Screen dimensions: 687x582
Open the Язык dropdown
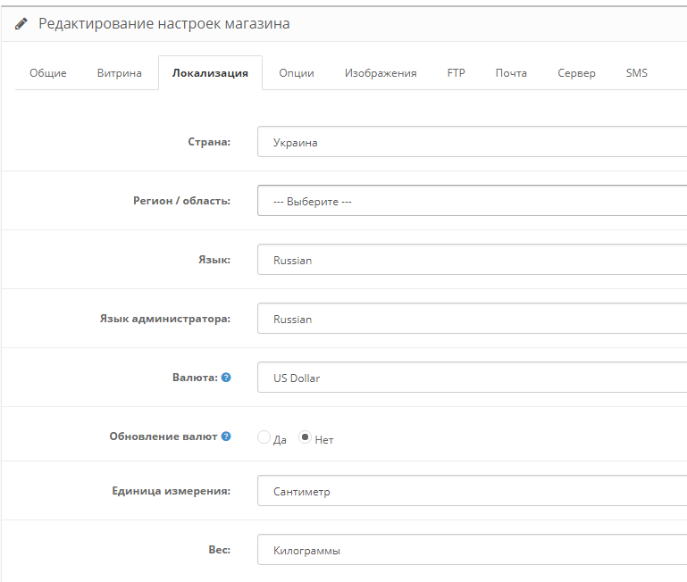(x=473, y=260)
